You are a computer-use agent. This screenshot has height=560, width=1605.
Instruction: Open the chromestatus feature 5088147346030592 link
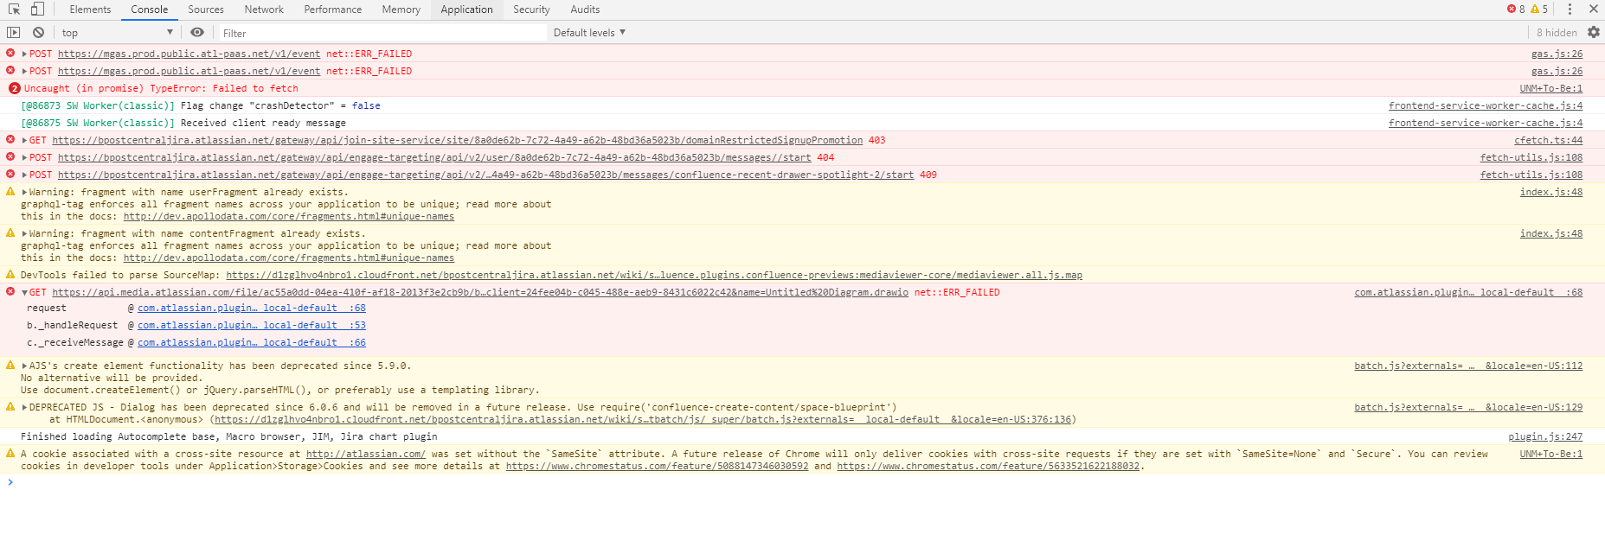tap(657, 466)
